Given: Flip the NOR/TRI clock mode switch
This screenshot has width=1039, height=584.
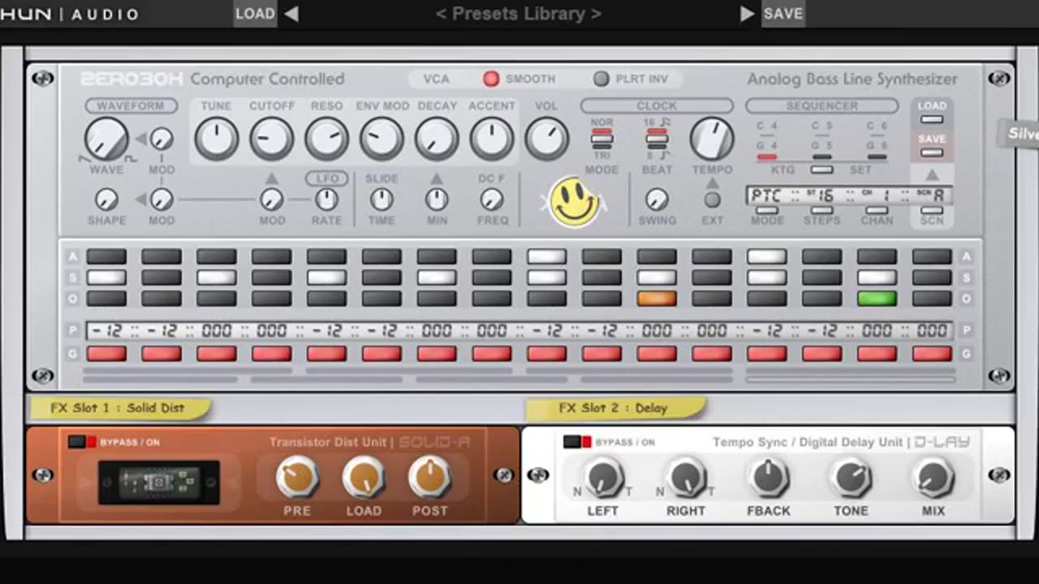Looking at the screenshot, I should [x=601, y=140].
